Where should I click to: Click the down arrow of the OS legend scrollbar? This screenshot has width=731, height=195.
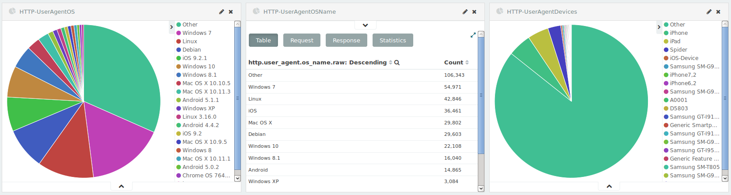coord(237,178)
